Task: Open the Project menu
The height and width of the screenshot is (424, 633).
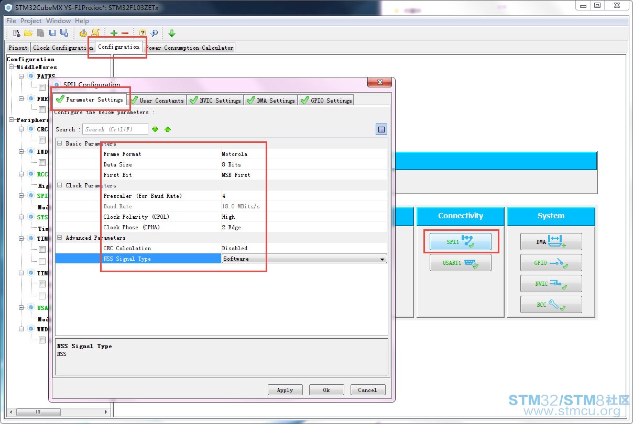Action: (x=31, y=21)
